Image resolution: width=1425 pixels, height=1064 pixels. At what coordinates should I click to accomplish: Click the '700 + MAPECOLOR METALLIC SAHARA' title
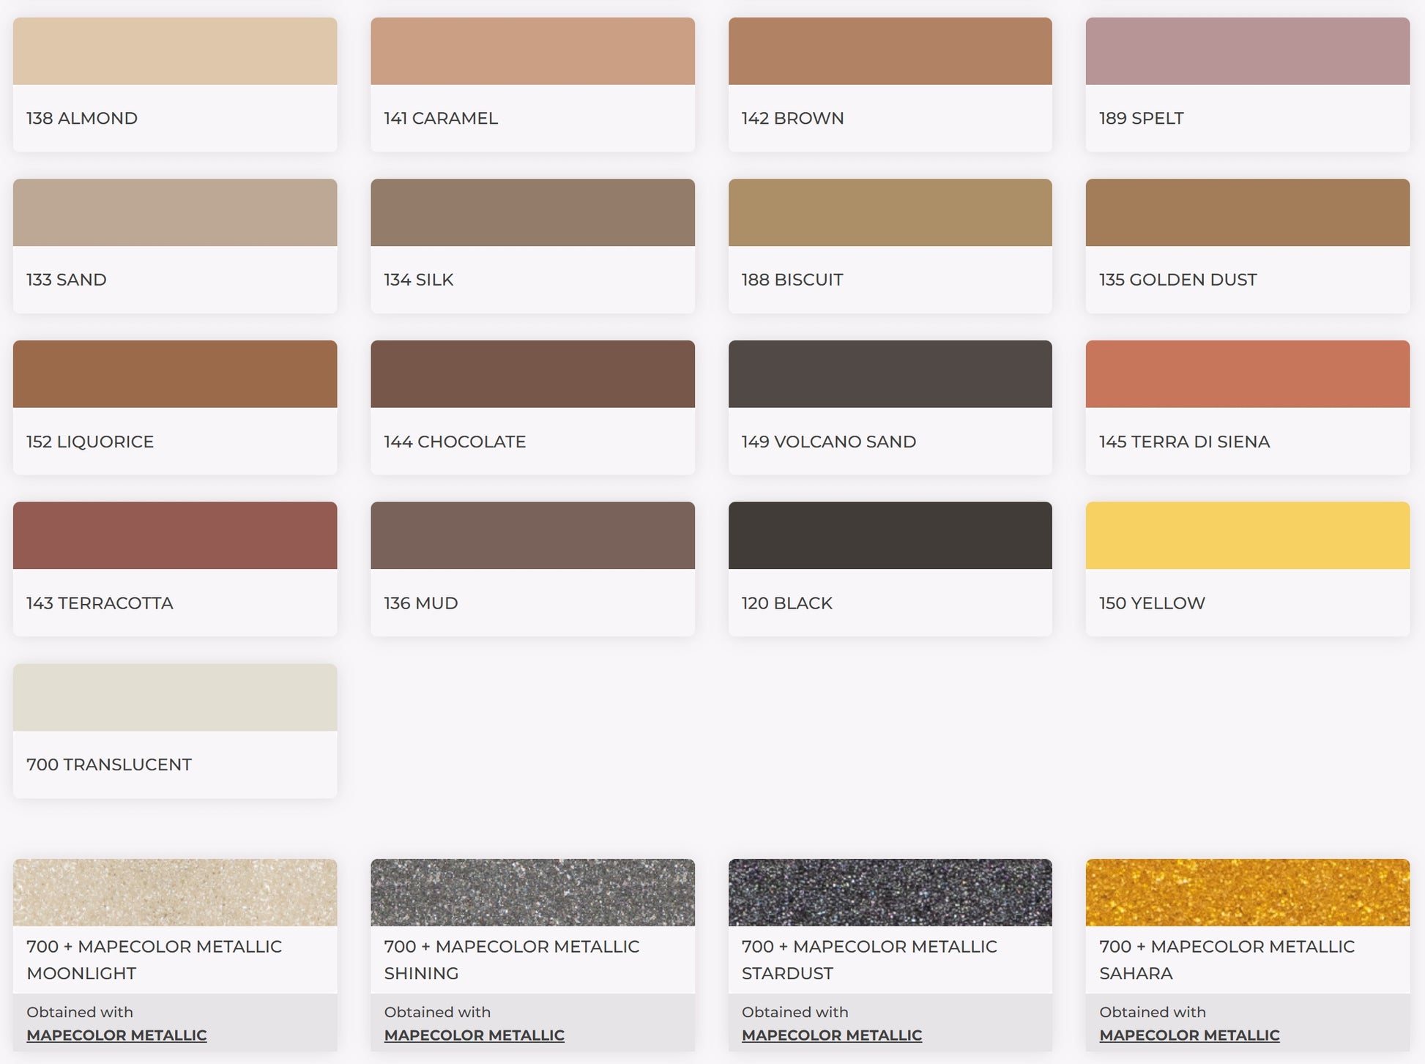point(1227,960)
